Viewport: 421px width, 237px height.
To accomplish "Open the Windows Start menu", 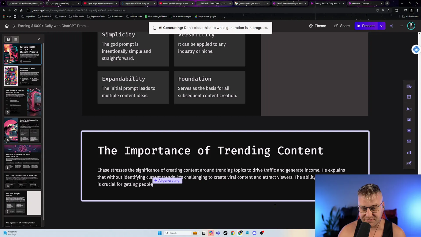I will [159, 233].
